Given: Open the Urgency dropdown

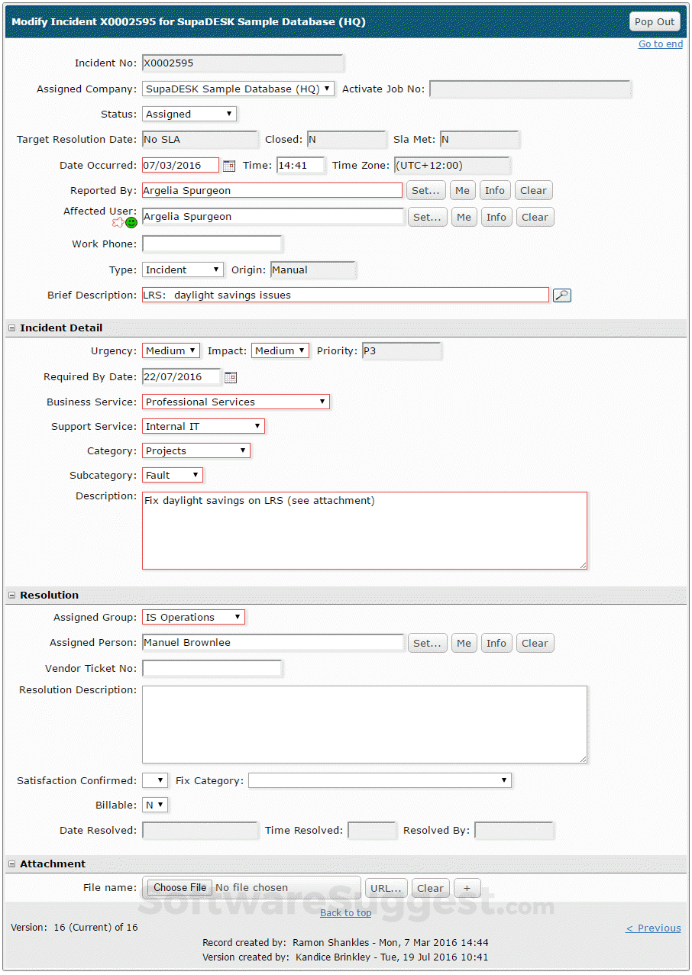Looking at the screenshot, I should point(192,350).
